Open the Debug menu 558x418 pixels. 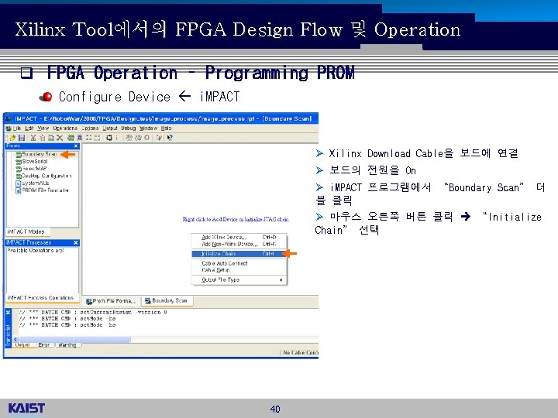point(129,128)
